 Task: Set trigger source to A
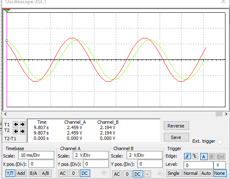point(204,157)
